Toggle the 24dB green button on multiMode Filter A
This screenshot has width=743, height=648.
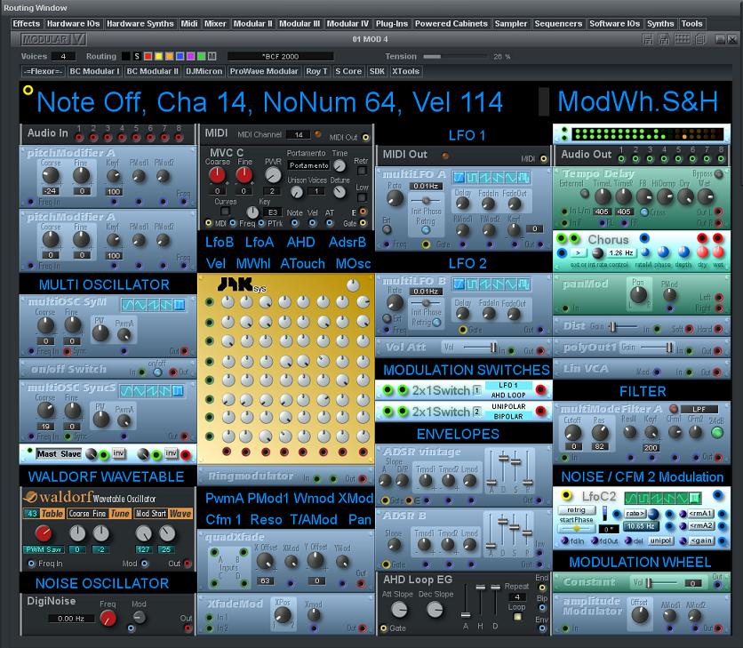pos(716,433)
